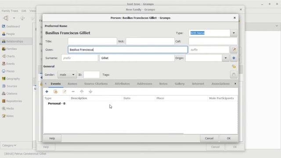The width and height of the screenshot is (281, 158).
Task: Open Repositories view in sidebar
Action: [12, 101]
